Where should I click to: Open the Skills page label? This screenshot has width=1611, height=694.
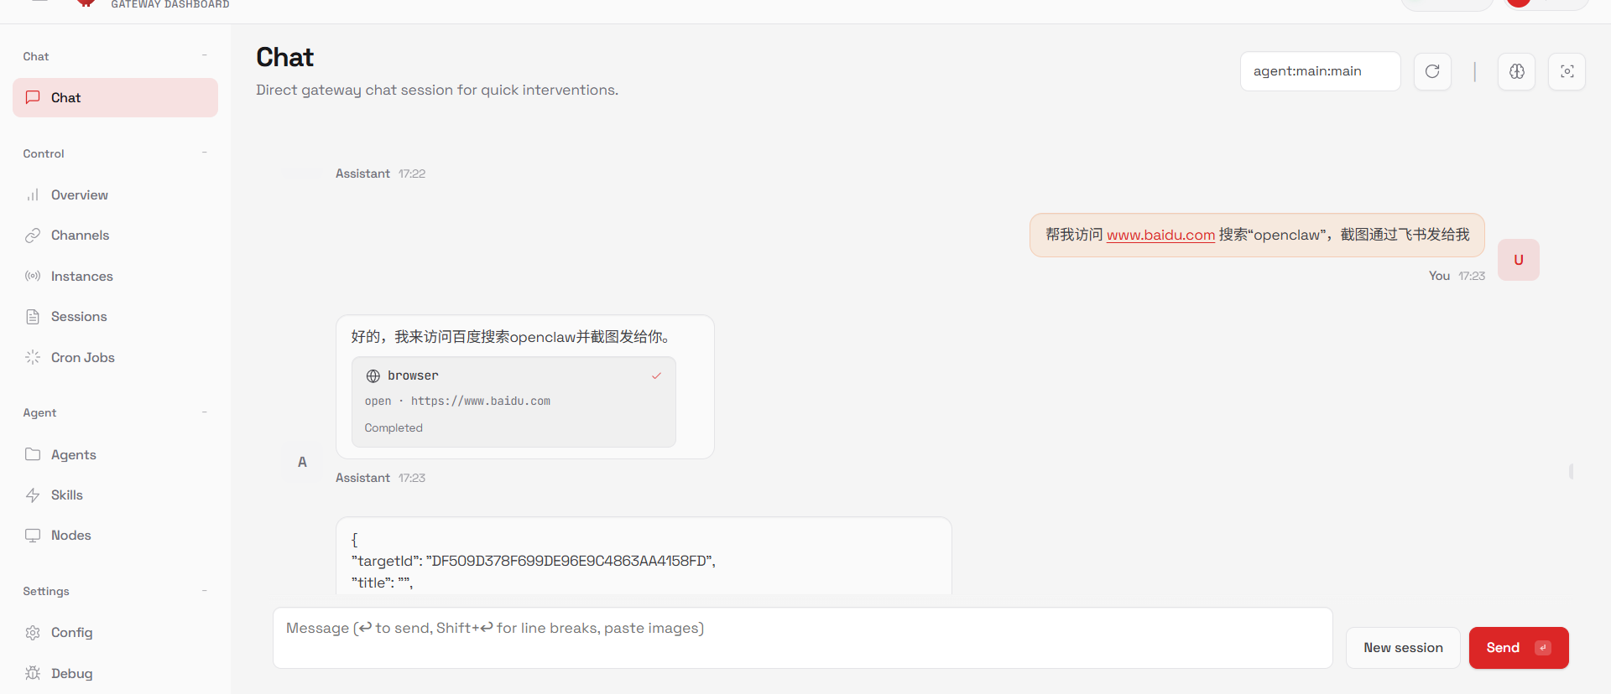pyautogui.click(x=67, y=495)
